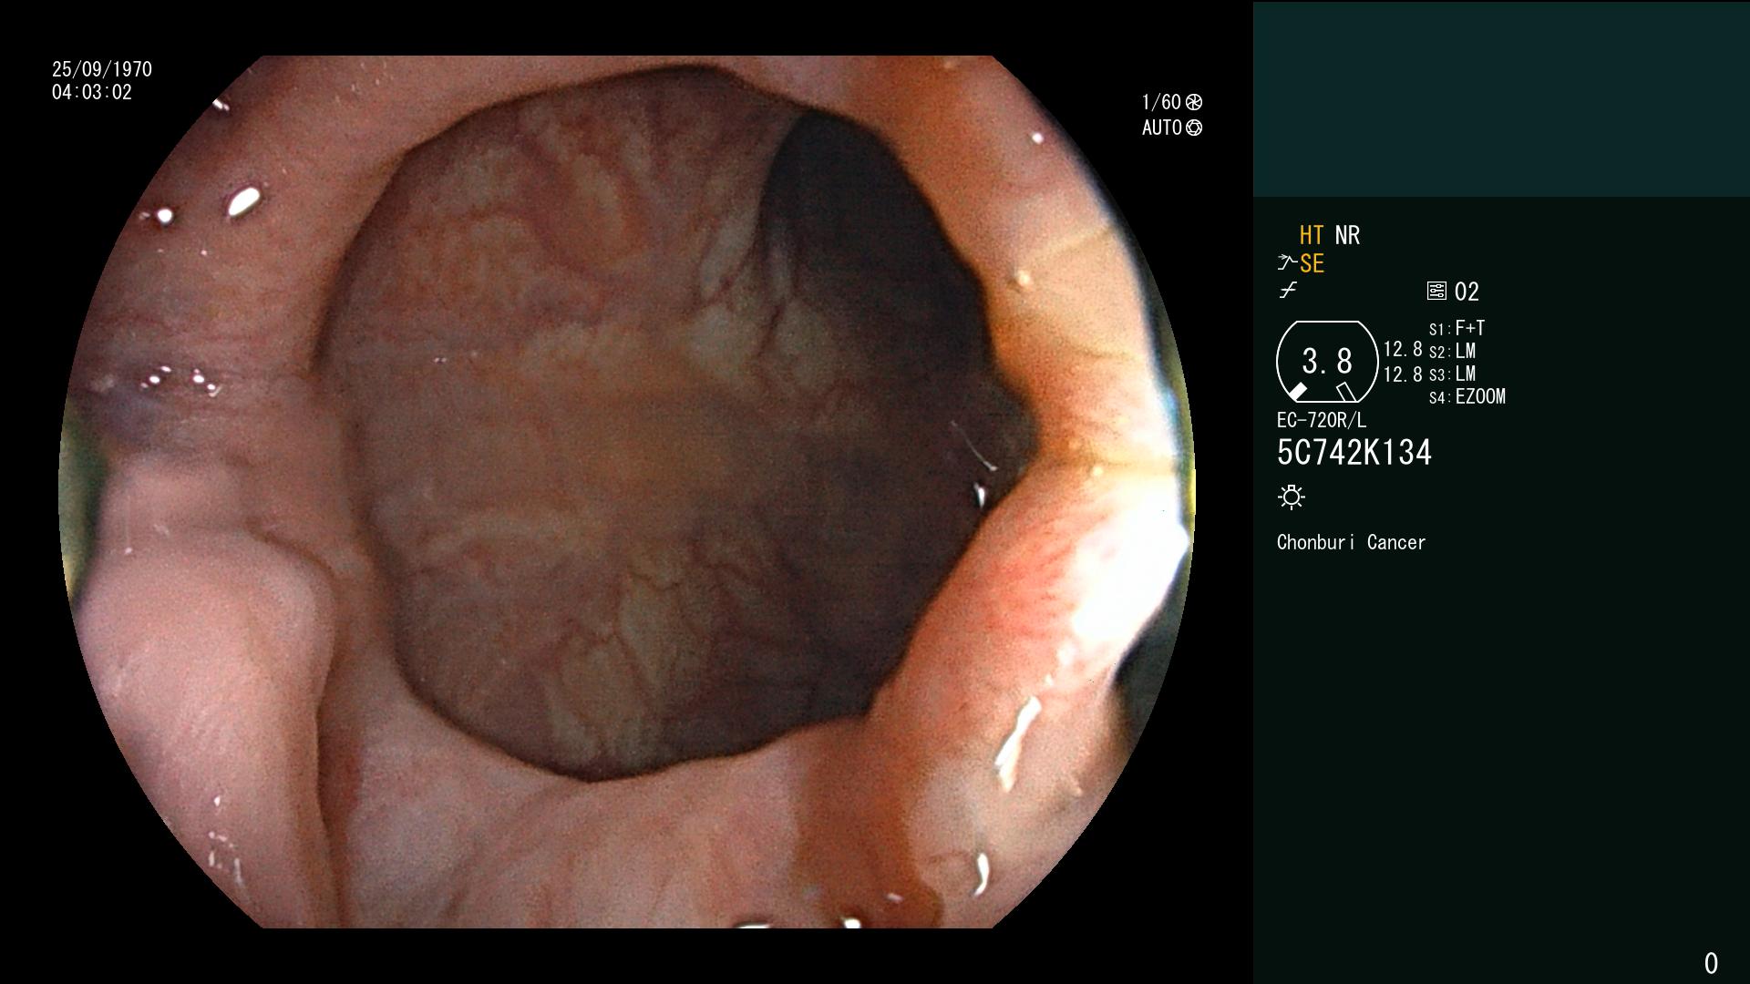The image size is (1750, 984).
Task: Click the iris icon beside AUTO
Action: pos(1194,128)
